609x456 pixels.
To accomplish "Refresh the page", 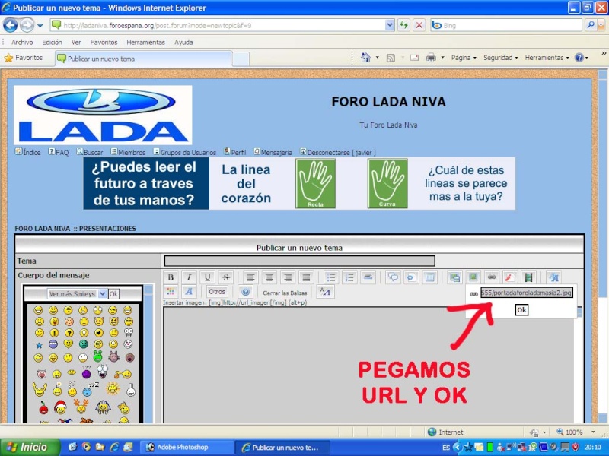I will [403, 26].
